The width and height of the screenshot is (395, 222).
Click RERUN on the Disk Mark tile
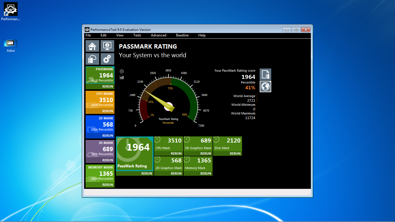[x=235, y=153]
